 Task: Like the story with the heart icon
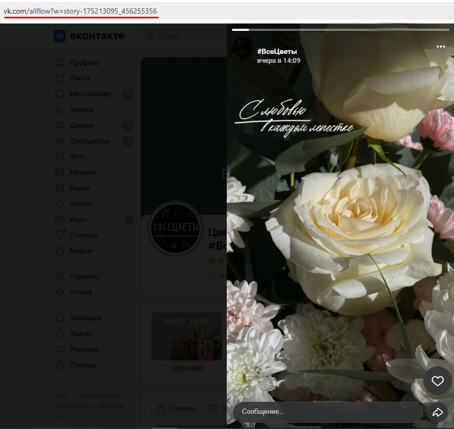(x=437, y=381)
